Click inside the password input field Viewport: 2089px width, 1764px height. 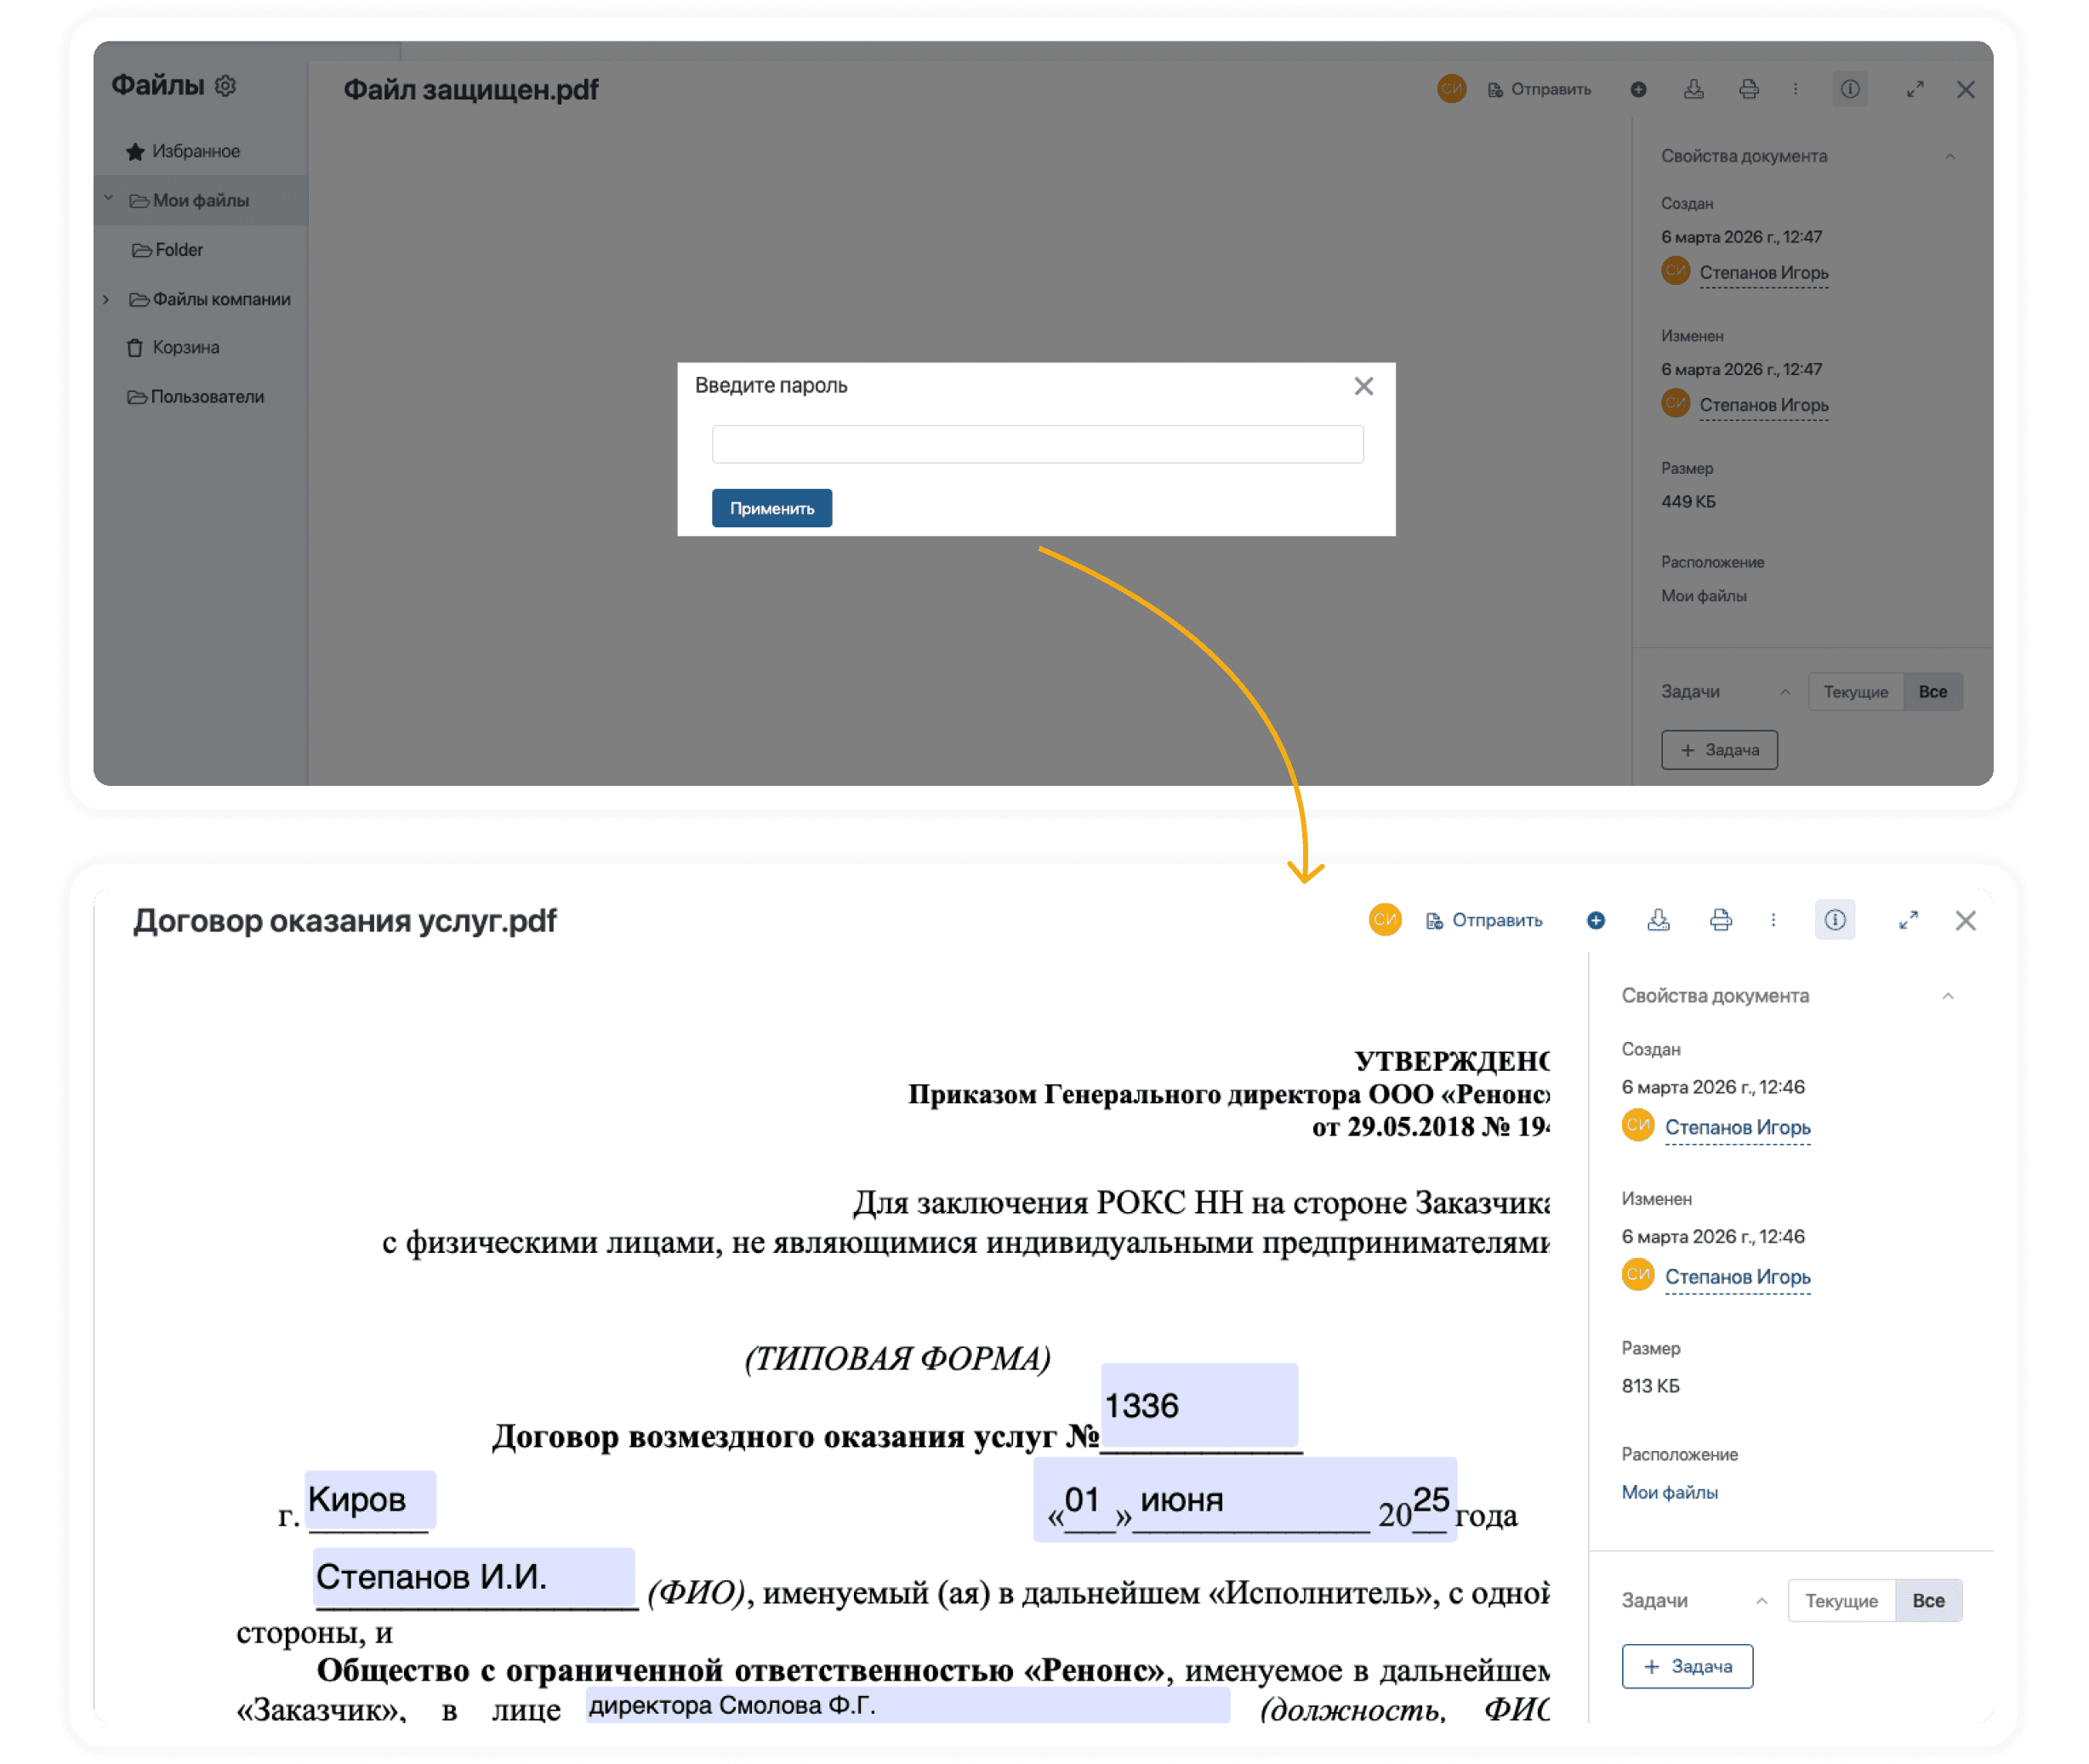click(1037, 444)
